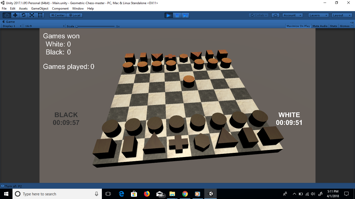355x199 pixels.
Task: Open the Layers dropdown
Action: tap(318, 15)
